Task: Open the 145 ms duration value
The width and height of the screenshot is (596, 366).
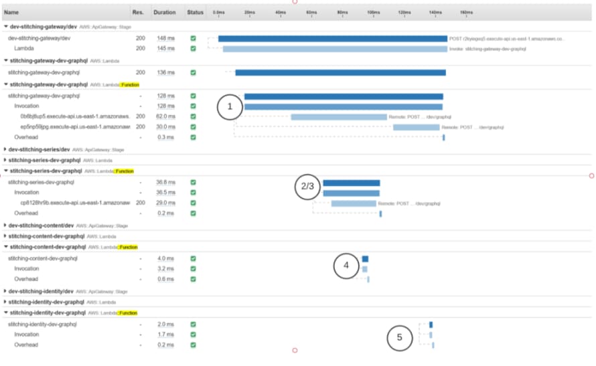Action: [x=165, y=49]
